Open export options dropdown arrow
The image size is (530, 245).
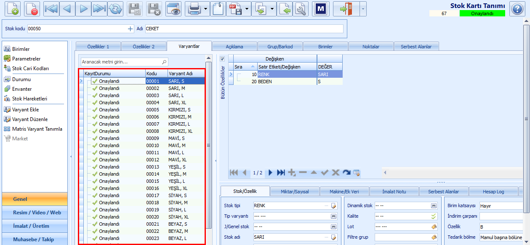(272, 9)
